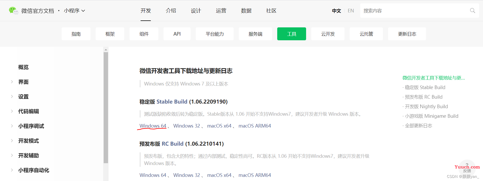
Task: Select the green 工具 button
Action: click(x=292, y=34)
